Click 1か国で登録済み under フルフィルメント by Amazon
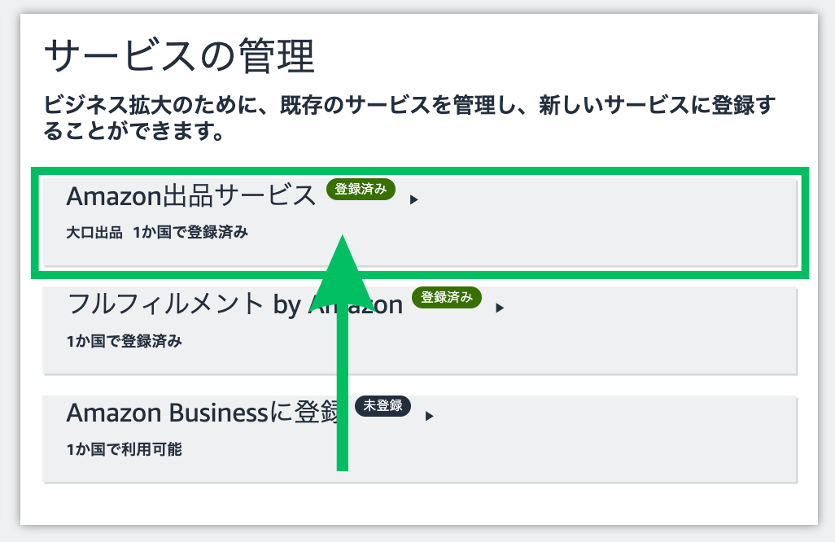 [124, 341]
